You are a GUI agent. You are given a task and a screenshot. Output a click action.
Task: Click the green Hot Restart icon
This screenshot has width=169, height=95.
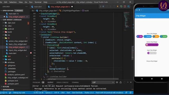(121, 6)
